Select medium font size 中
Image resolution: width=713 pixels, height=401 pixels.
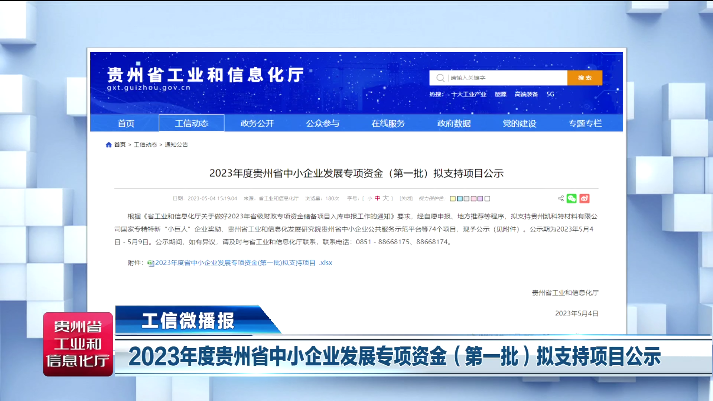(377, 198)
